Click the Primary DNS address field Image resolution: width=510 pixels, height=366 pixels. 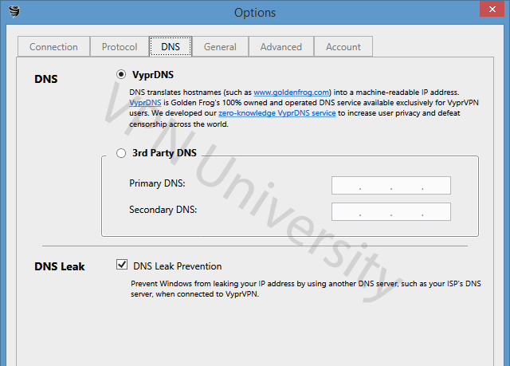391,186
